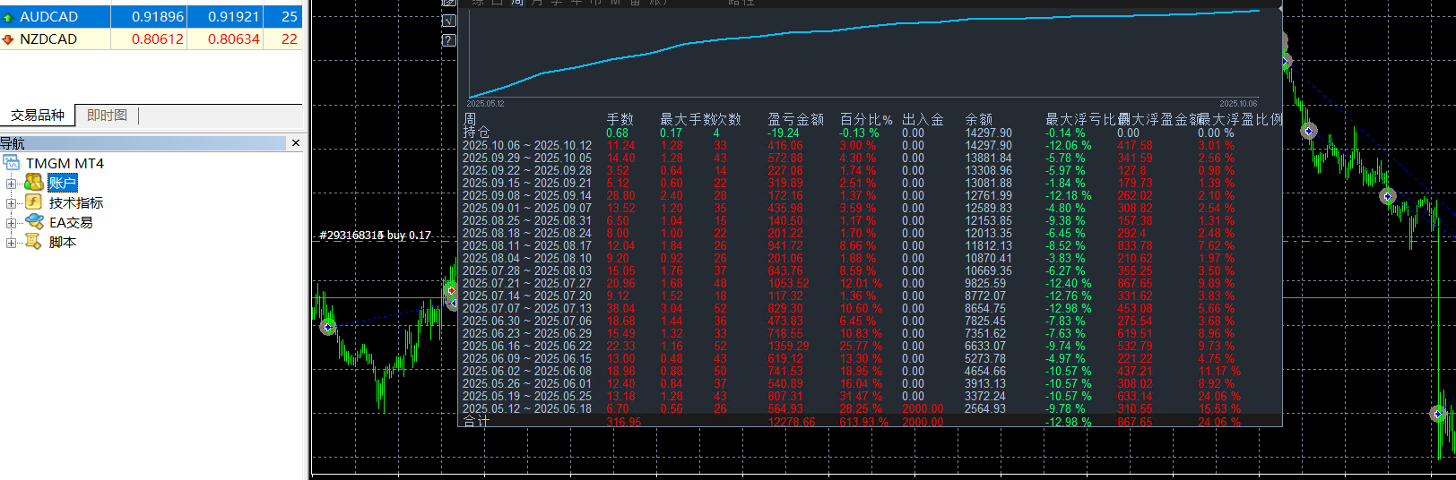Click the √ checkmark button on stats panel
Image resolution: width=1456 pixels, height=480 pixels.
click(x=449, y=21)
